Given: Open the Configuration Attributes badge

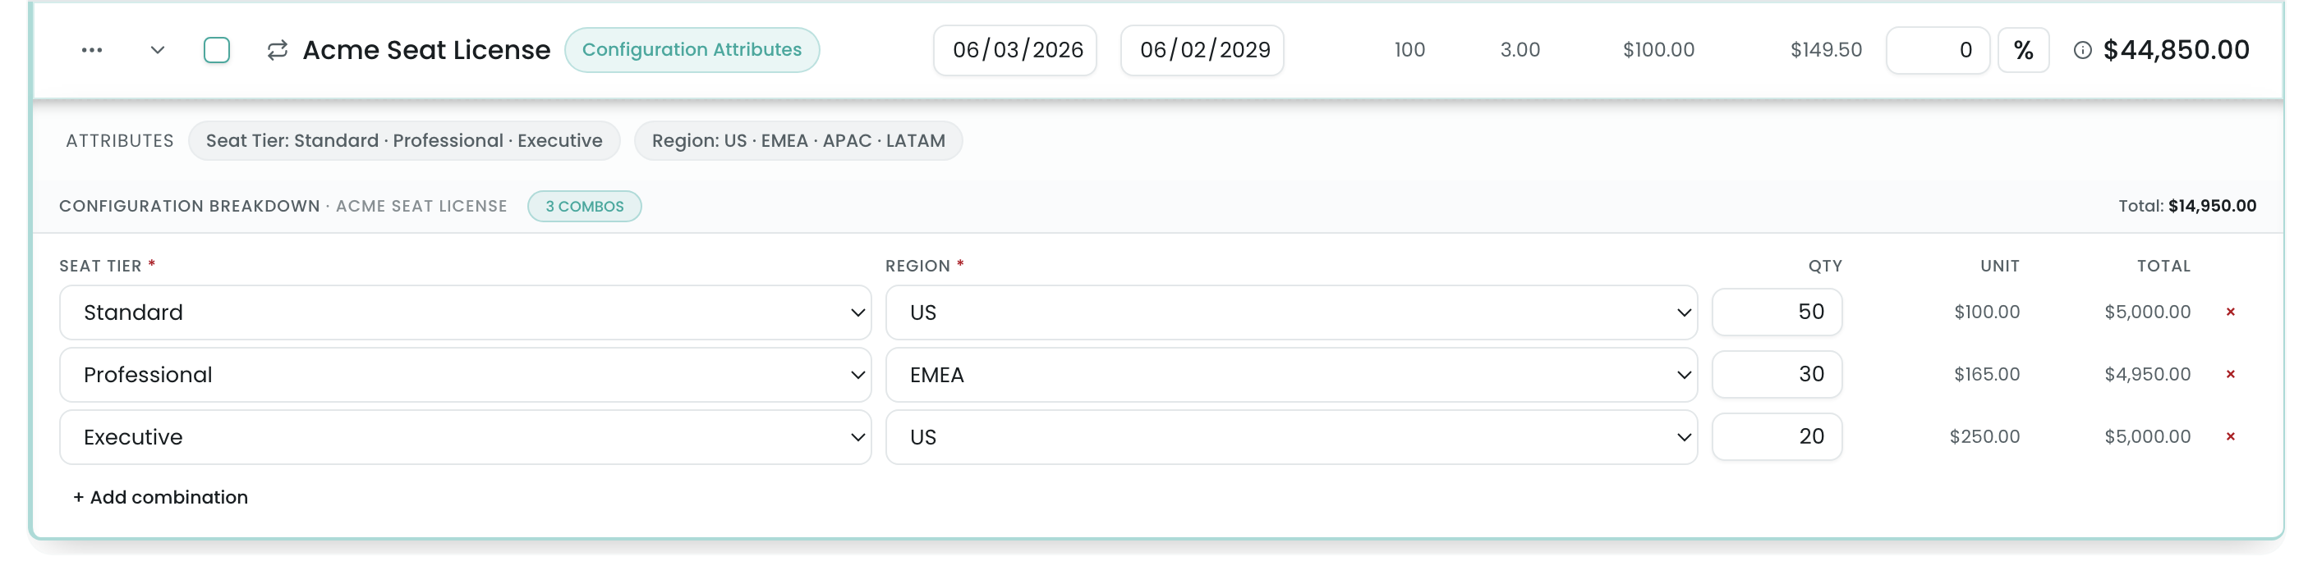Looking at the screenshot, I should [692, 50].
